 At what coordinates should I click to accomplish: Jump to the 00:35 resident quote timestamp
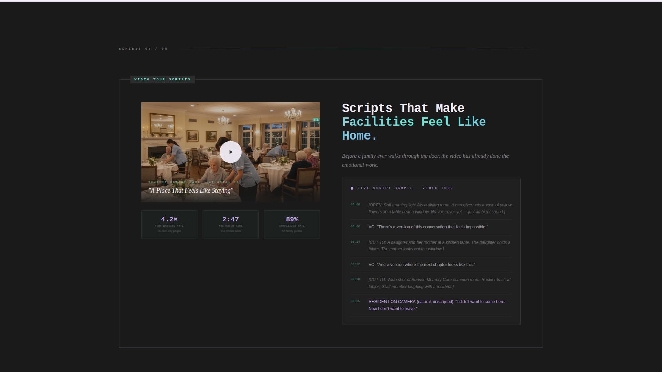click(355, 301)
